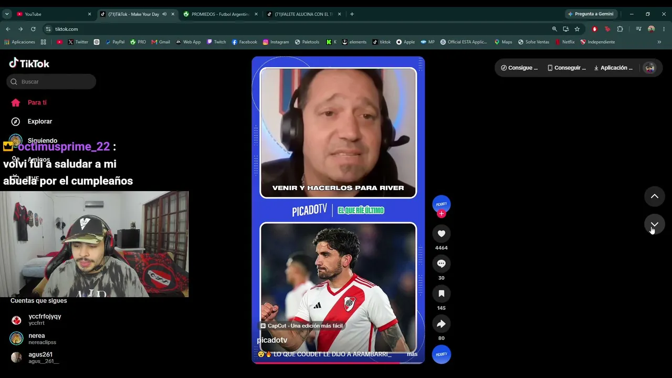The image size is (672, 378).
Task: Click the TikTok "Buscar" search field
Action: pos(51,81)
